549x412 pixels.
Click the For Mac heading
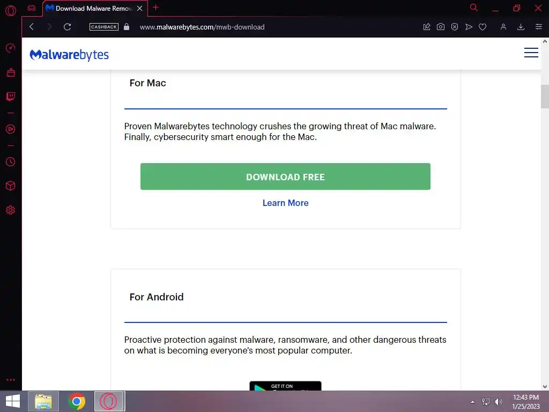click(148, 83)
